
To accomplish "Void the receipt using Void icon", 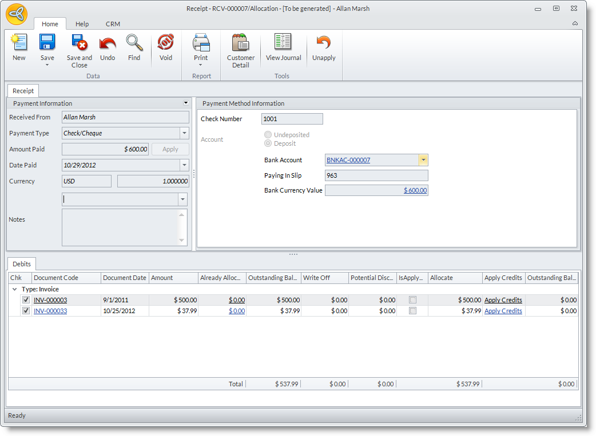I will click(165, 43).
